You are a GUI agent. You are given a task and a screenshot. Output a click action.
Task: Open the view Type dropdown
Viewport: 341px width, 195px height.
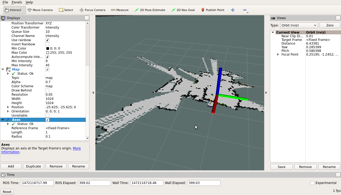click(x=299, y=25)
